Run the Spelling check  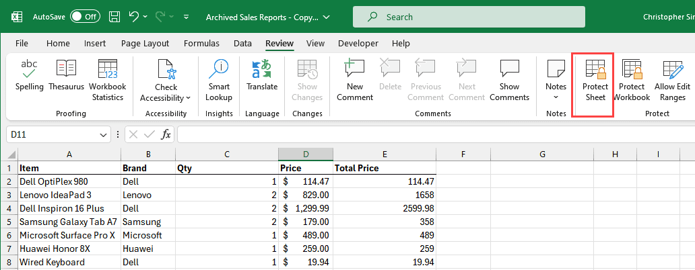tap(29, 75)
